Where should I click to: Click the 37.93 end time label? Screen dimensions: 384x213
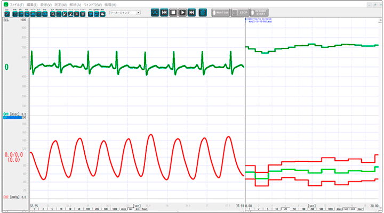(x=240, y=206)
